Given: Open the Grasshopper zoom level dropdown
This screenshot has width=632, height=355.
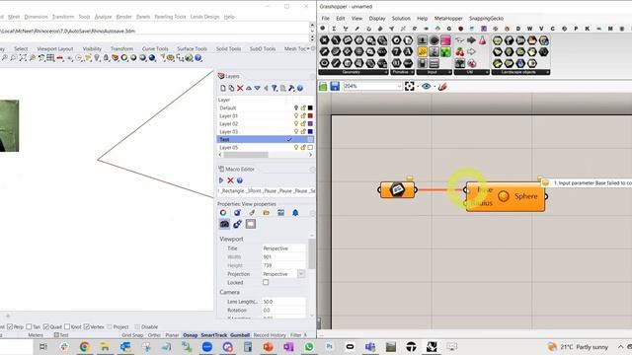Looking at the screenshot, I should pos(399,86).
